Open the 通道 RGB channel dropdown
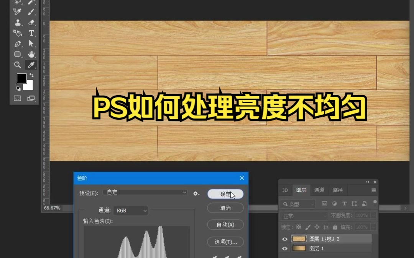The height and width of the screenshot is (258, 414). pyautogui.click(x=131, y=210)
